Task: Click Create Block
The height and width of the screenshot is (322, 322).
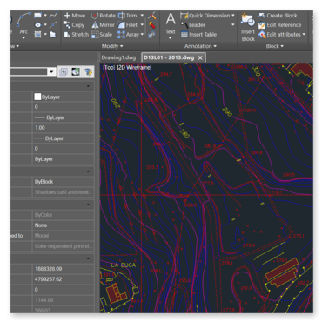Action: click(278, 16)
